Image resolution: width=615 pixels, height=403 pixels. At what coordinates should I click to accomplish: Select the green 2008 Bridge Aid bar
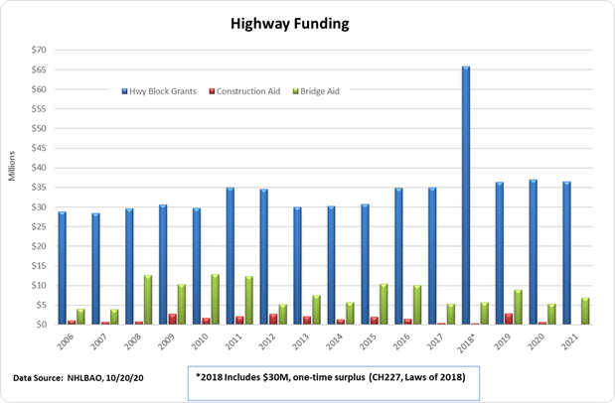click(x=148, y=300)
